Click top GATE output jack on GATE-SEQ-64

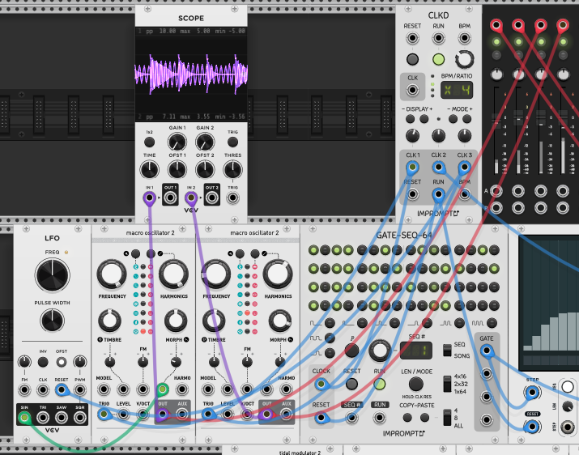[x=487, y=351]
